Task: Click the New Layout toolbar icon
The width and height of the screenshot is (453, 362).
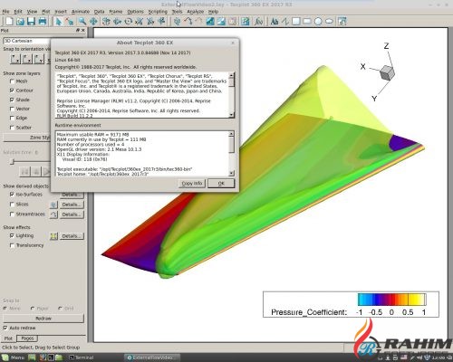Action: [9, 22]
